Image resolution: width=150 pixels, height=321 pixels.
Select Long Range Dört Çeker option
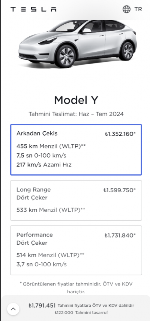coord(76,201)
